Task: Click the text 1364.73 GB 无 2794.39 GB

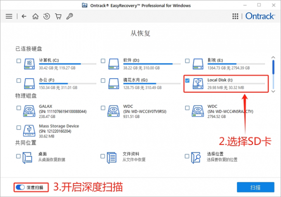Action: coord(229,68)
